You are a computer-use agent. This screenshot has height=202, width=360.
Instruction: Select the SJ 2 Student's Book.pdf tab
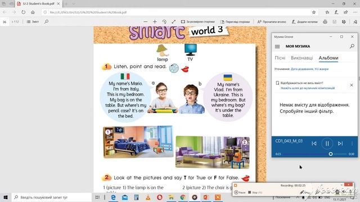(38, 4)
